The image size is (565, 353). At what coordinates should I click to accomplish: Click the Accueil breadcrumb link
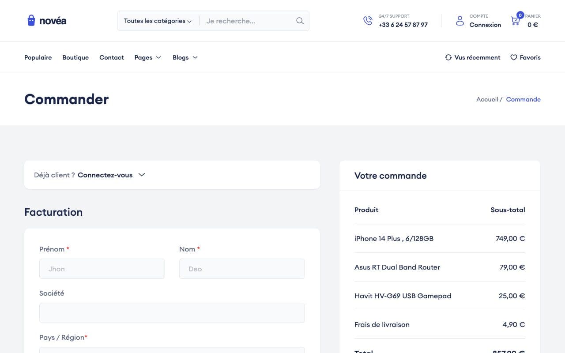click(487, 99)
